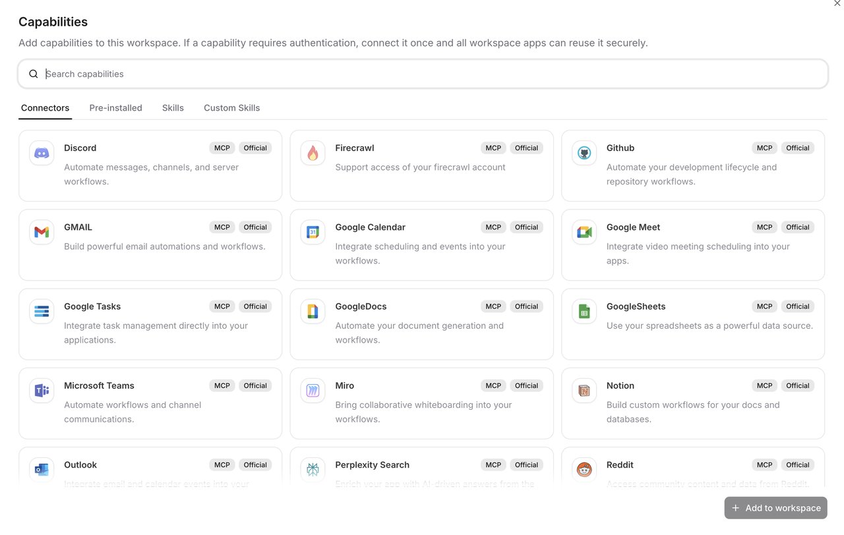Pick the "GoogleDocs" card title

pos(361,306)
